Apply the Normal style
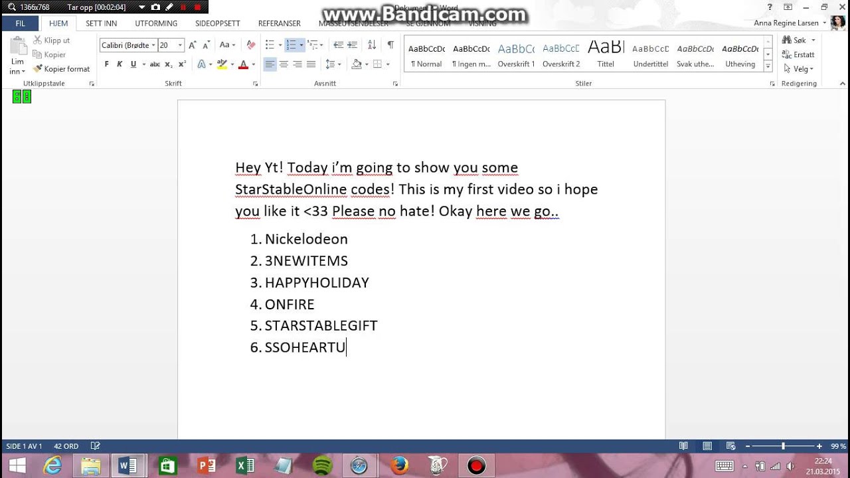 pyautogui.click(x=426, y=54)
